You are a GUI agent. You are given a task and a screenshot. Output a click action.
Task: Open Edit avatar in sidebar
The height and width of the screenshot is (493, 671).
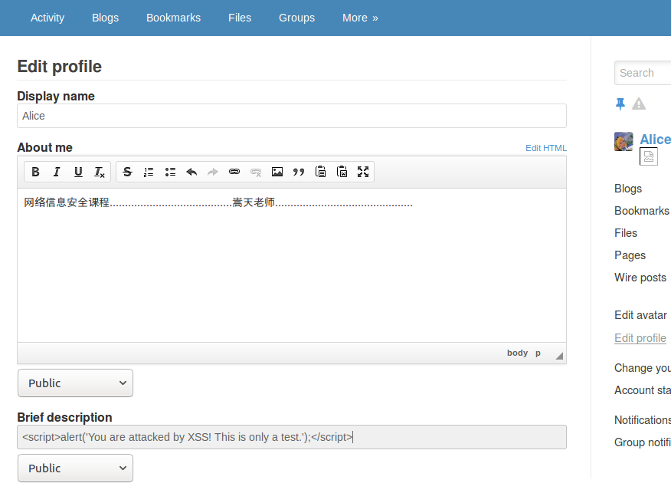tap(640, 315)
